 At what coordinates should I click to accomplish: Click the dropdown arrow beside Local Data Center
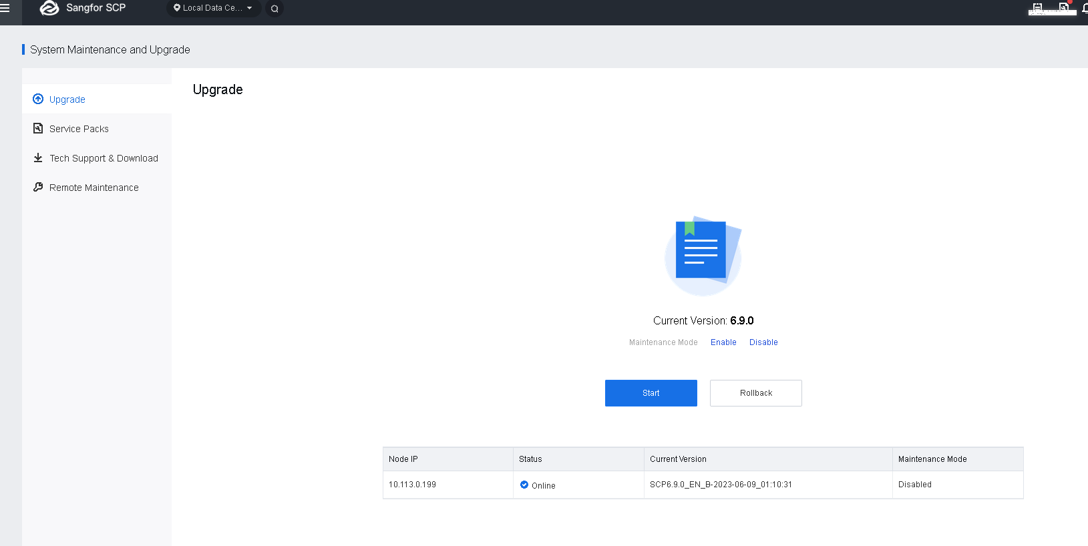pyautogui.click(x=250, y=8)
